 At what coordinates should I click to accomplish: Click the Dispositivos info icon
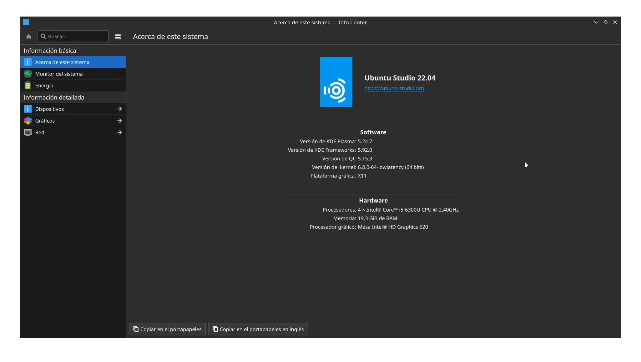tap(28, 109)
